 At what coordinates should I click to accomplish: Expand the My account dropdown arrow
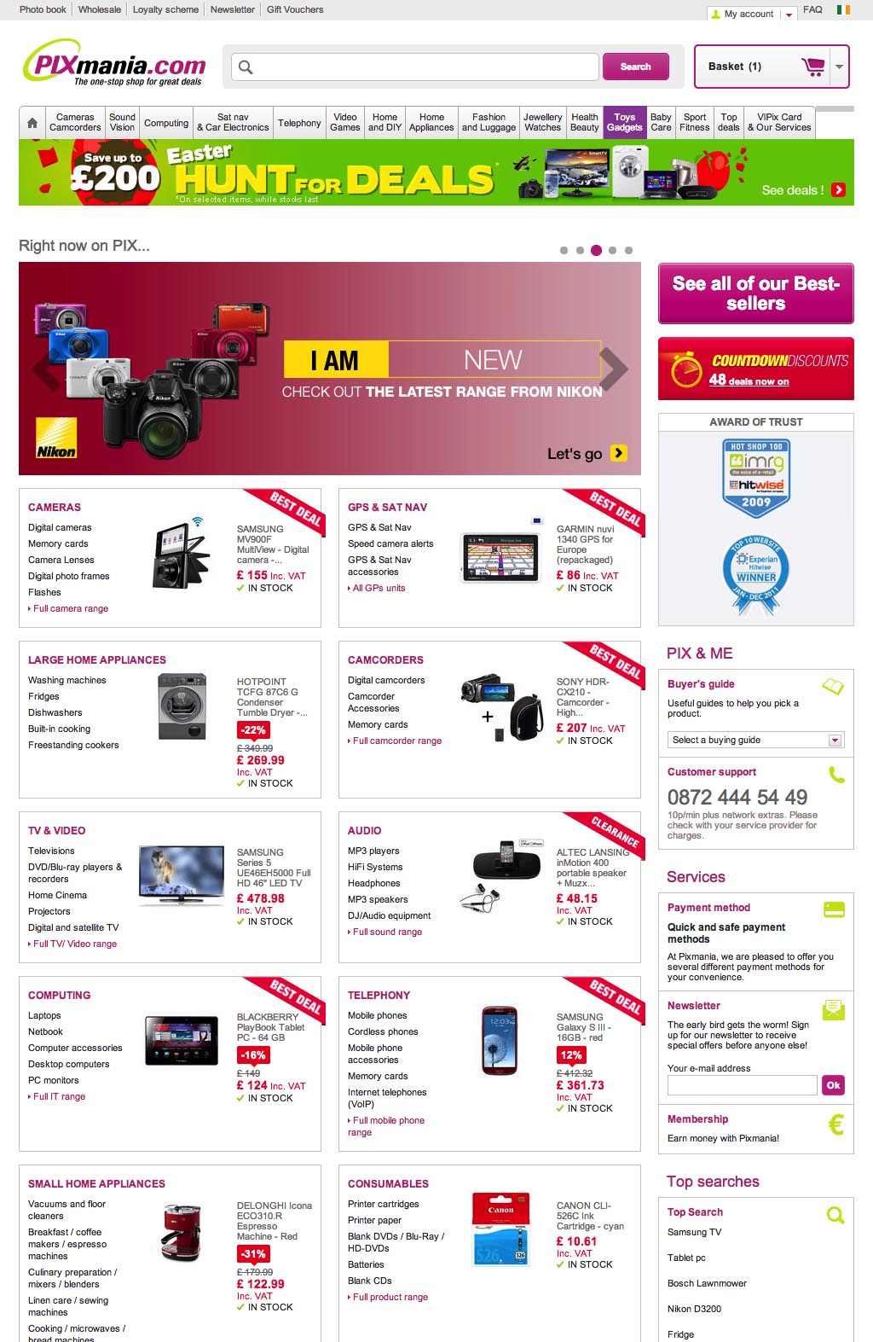(x=789, y=14)
